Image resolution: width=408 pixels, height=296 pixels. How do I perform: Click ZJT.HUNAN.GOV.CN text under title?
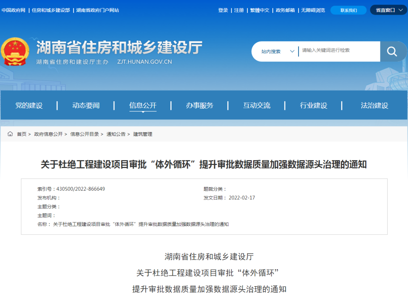click(x=144, y=62)
